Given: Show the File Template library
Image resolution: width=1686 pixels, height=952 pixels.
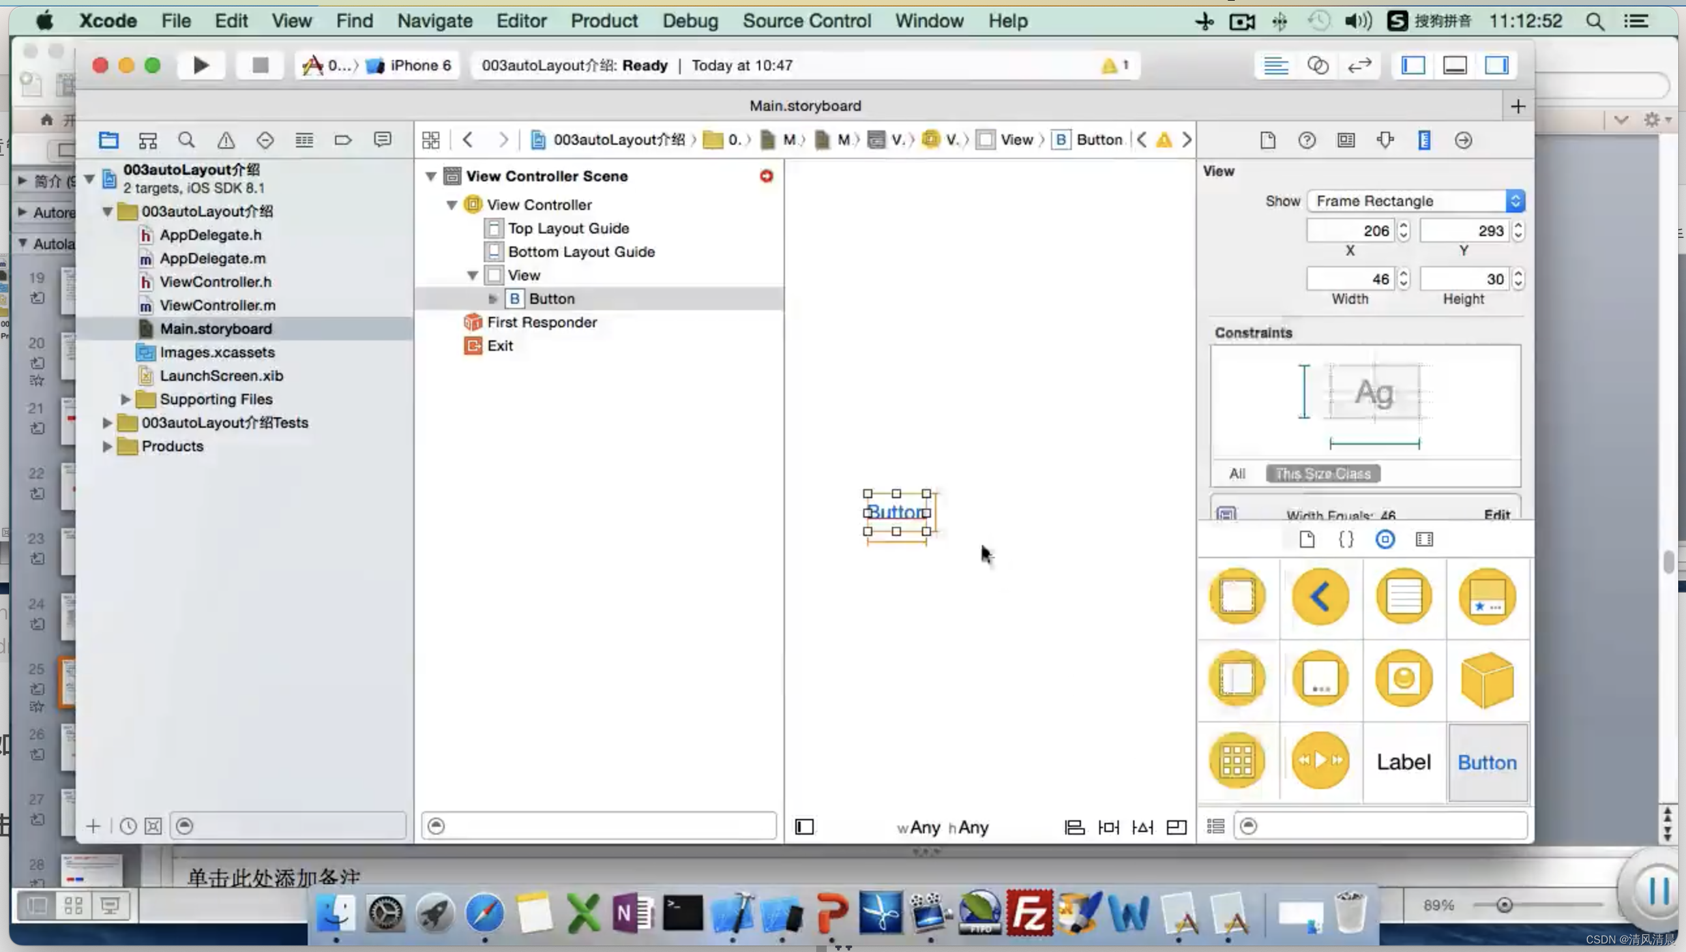Looking at the screenshot, I should coord(1307,539).
